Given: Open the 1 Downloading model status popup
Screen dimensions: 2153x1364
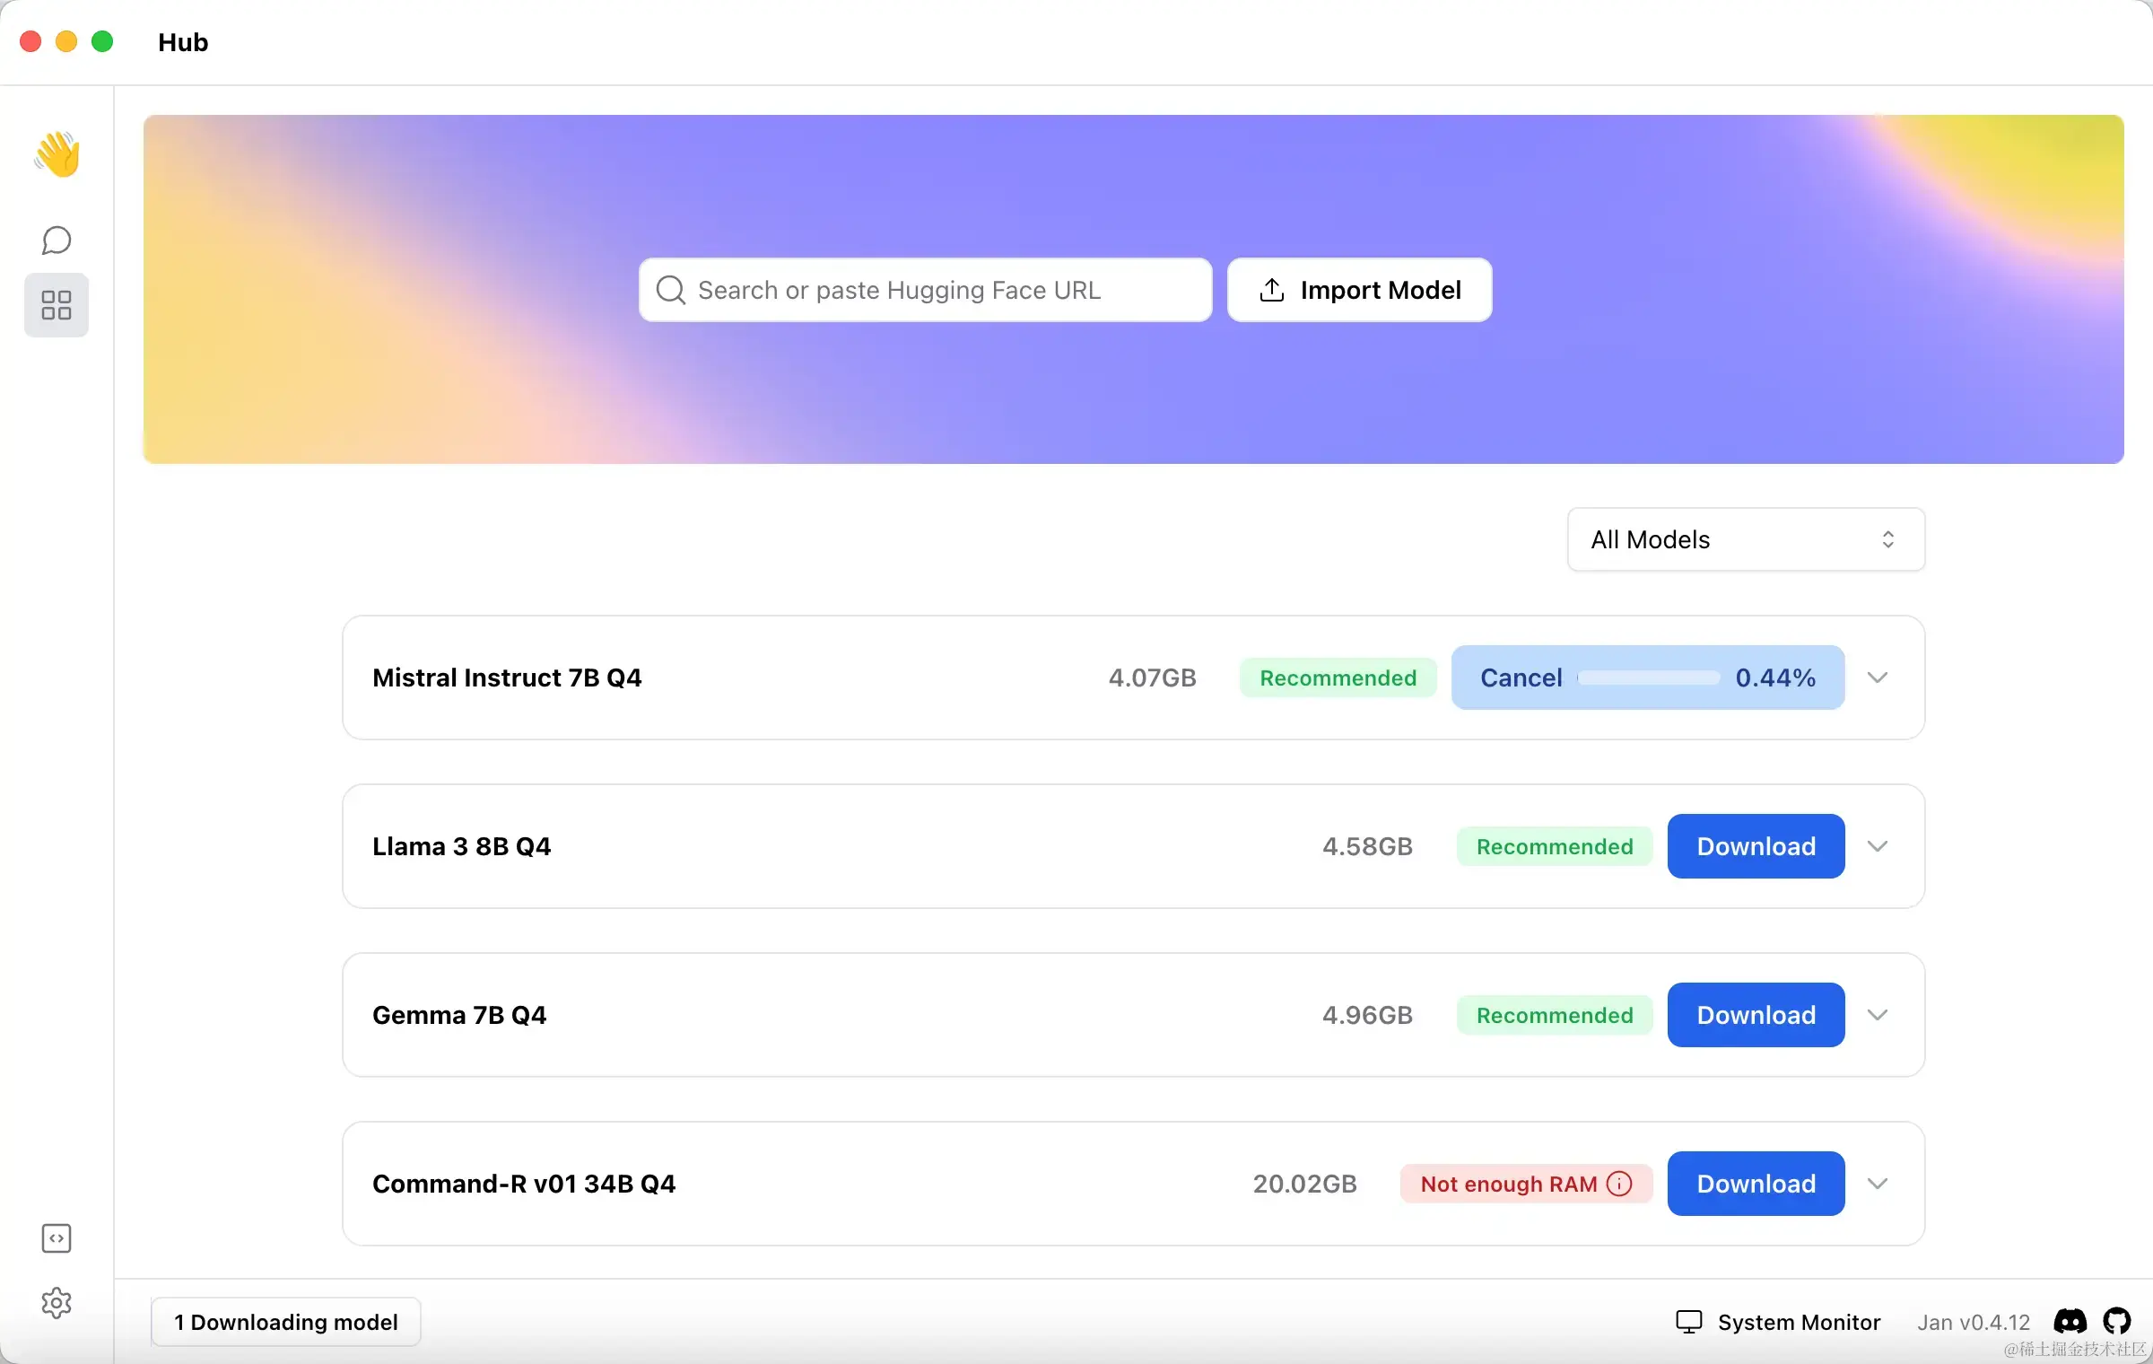Looking at the screenshot, I should click(x=285, y=1322).
